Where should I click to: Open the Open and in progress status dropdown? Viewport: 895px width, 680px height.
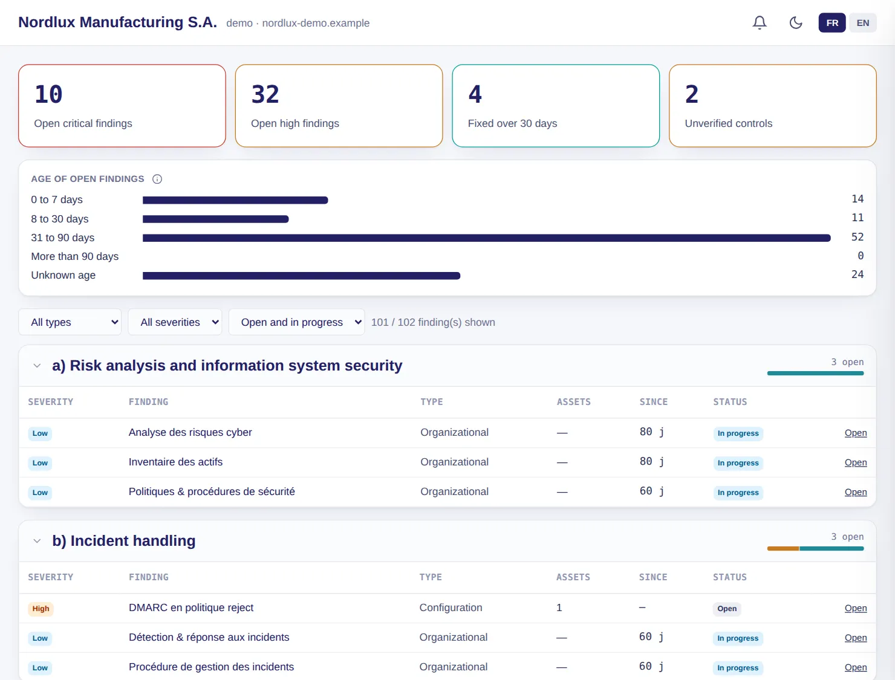point(297,322)
